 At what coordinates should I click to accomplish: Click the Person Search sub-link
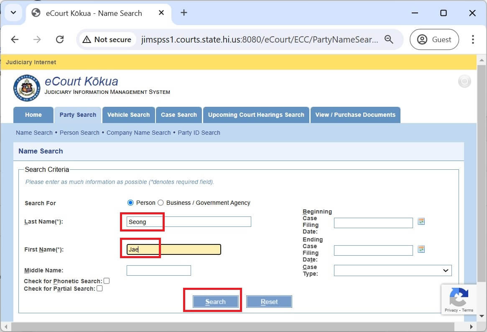click(79, 133)
